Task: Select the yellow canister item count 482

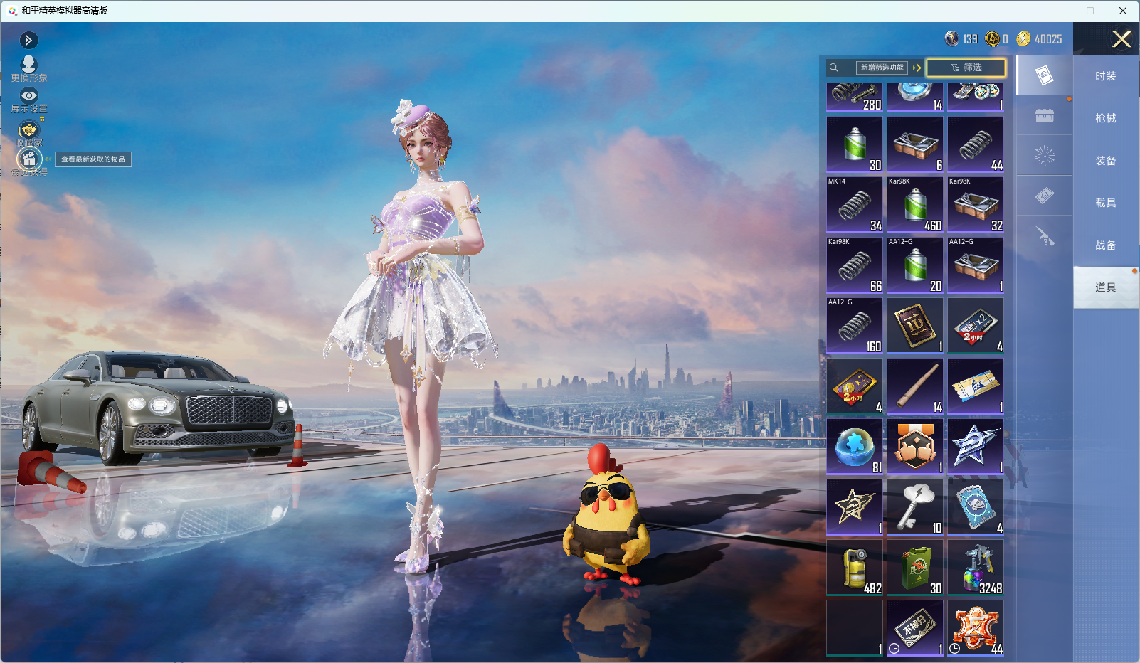Action: pyautogui.click(x=855, y=568)
